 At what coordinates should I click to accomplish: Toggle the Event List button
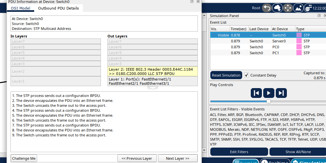[246, 161]
